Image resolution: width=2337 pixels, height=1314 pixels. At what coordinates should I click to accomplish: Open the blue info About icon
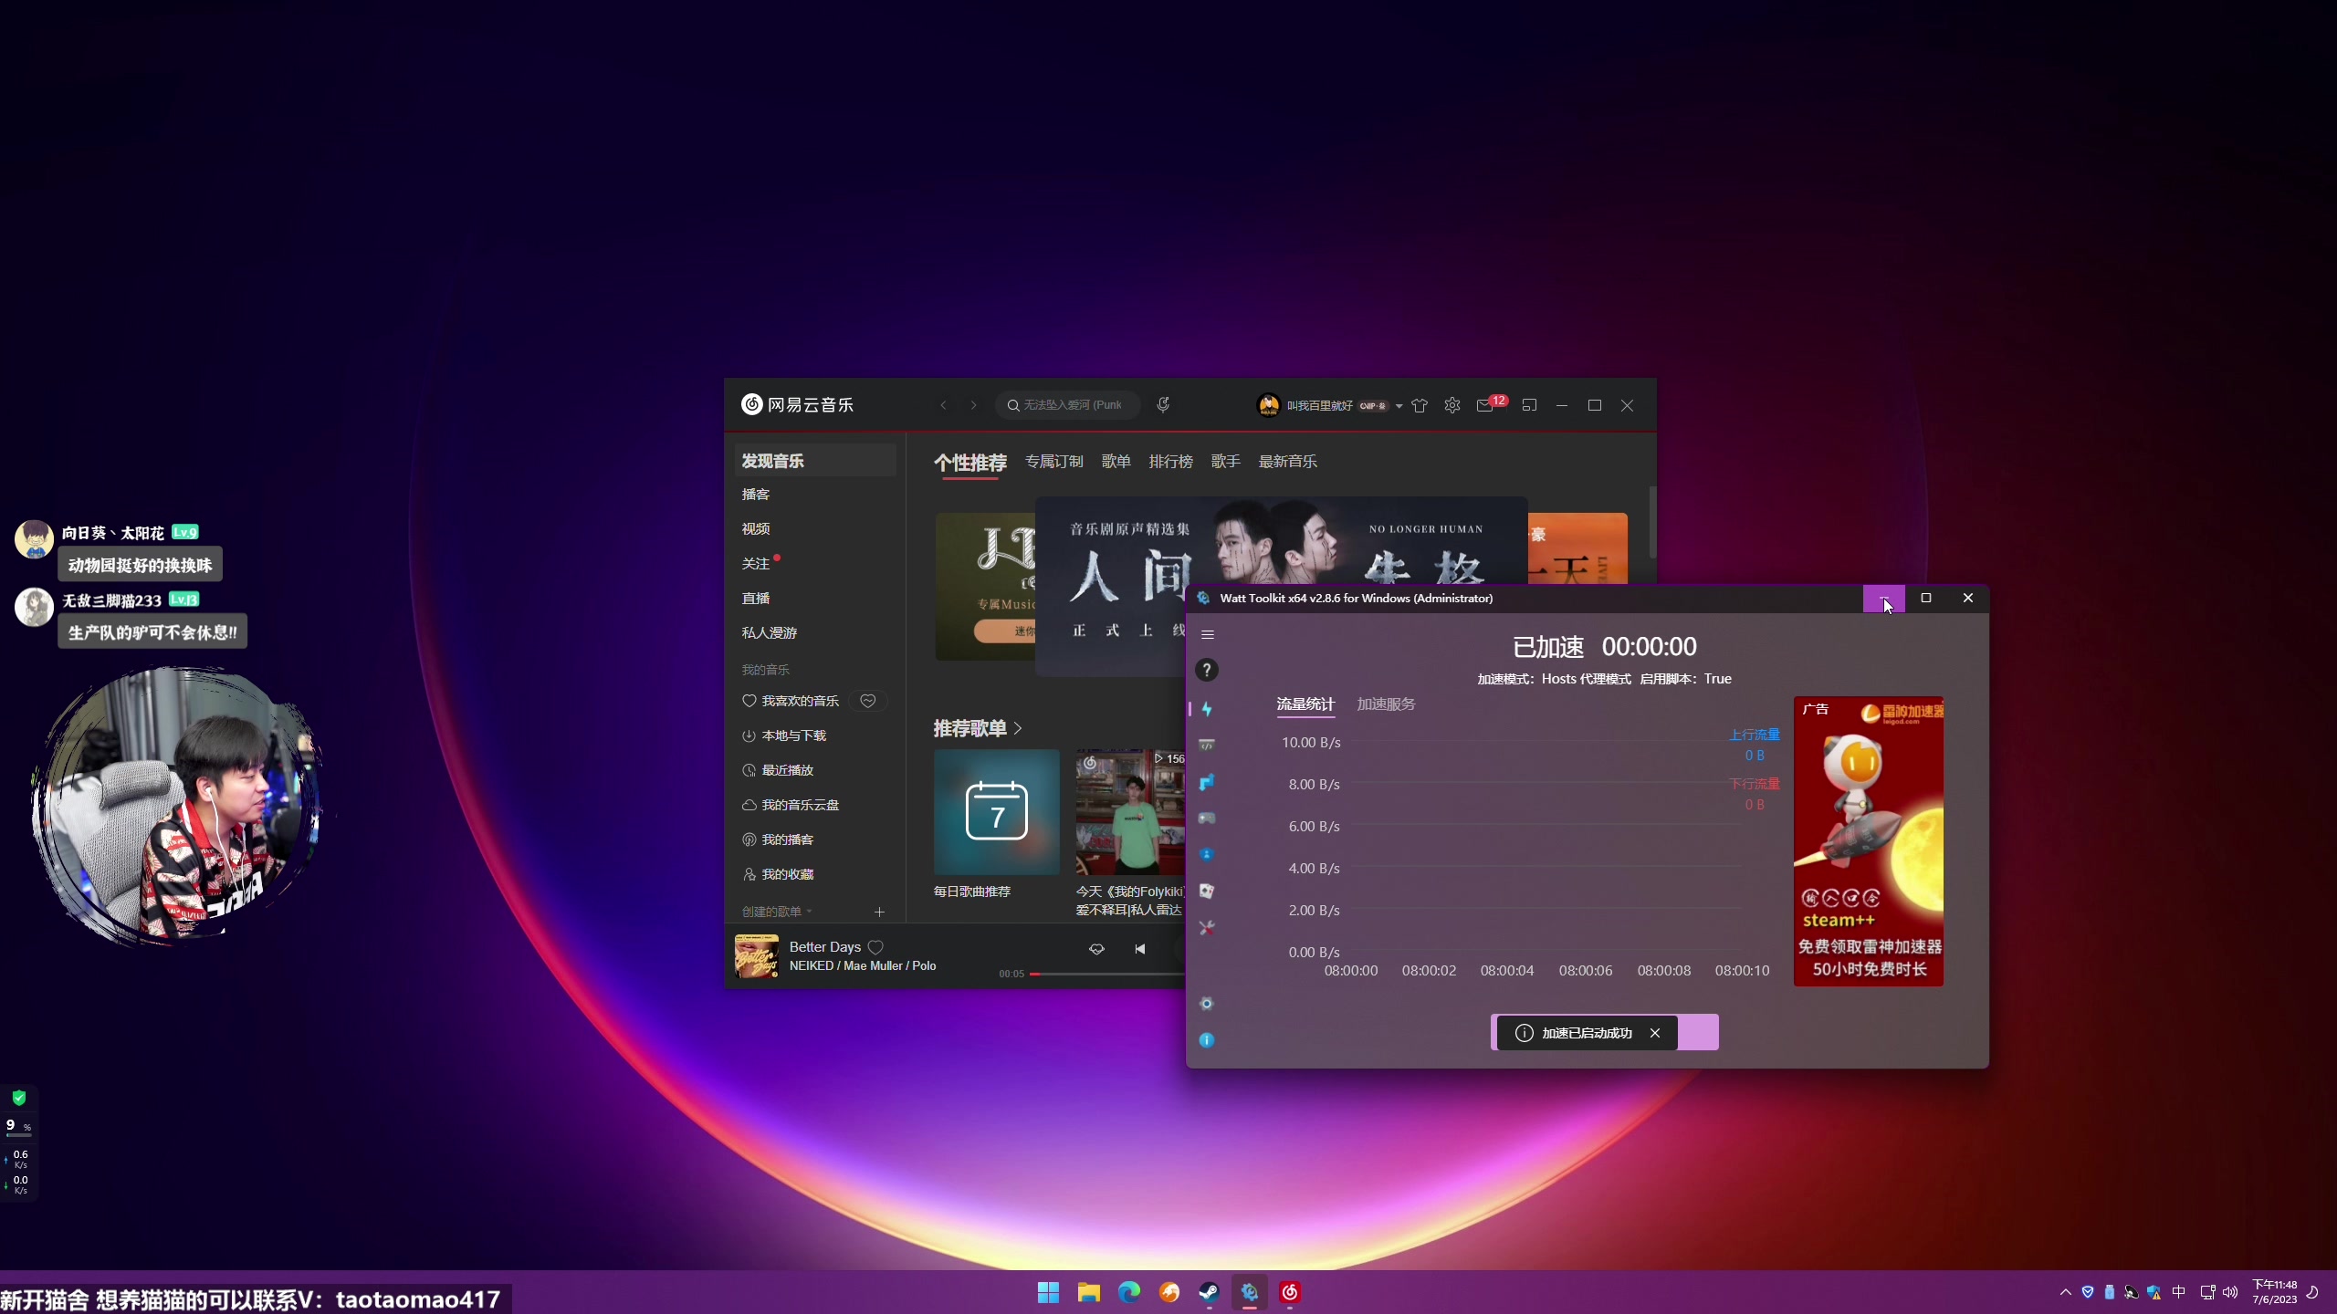[1207, 1040]
